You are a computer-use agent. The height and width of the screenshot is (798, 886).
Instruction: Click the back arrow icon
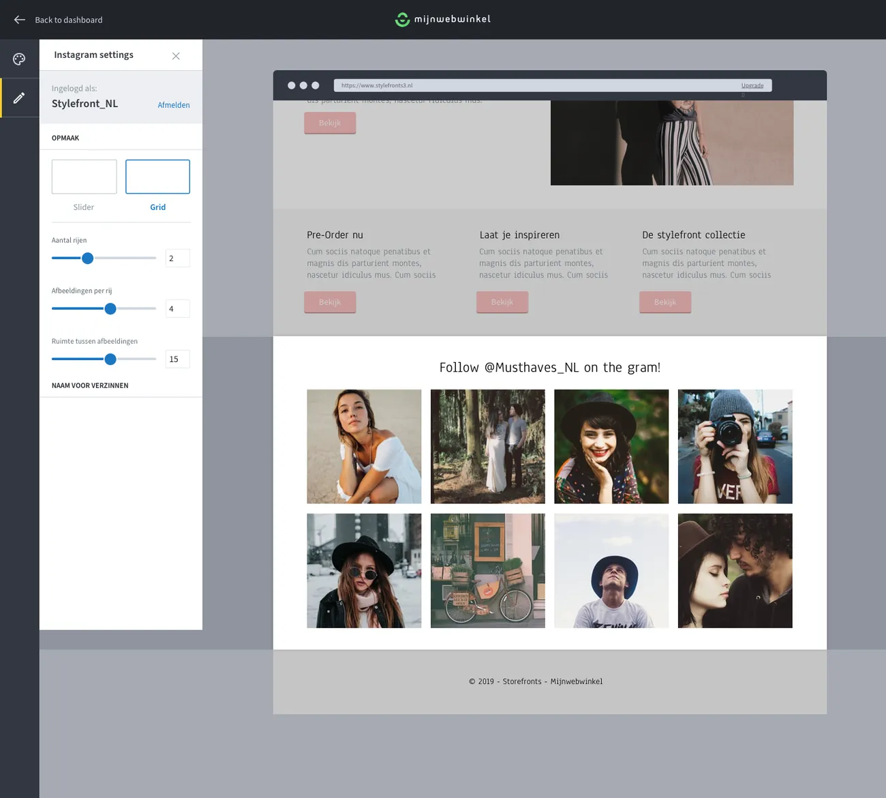tap(20, 20)
